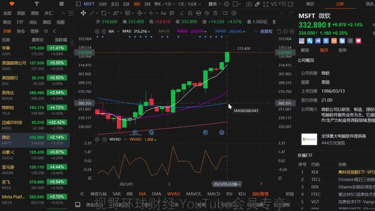This screenshot has width=375, height=211.
Task: Open the favorites heart icon in the watchlist header
Action: (12, 4)
